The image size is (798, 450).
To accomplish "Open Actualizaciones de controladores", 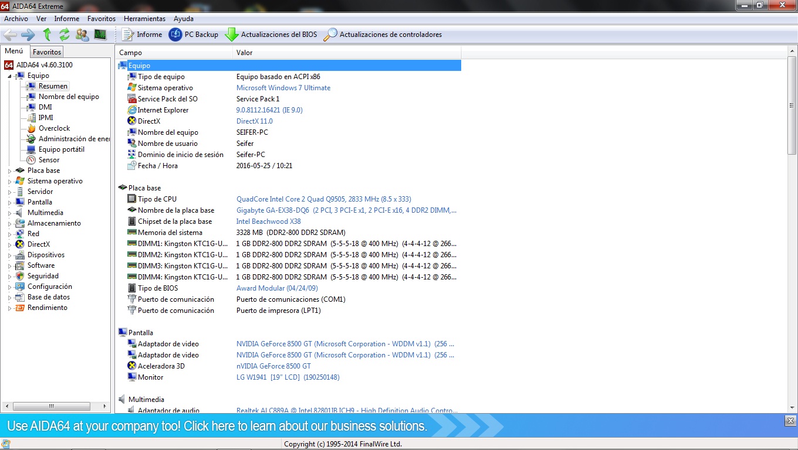I will pos(383,35).
